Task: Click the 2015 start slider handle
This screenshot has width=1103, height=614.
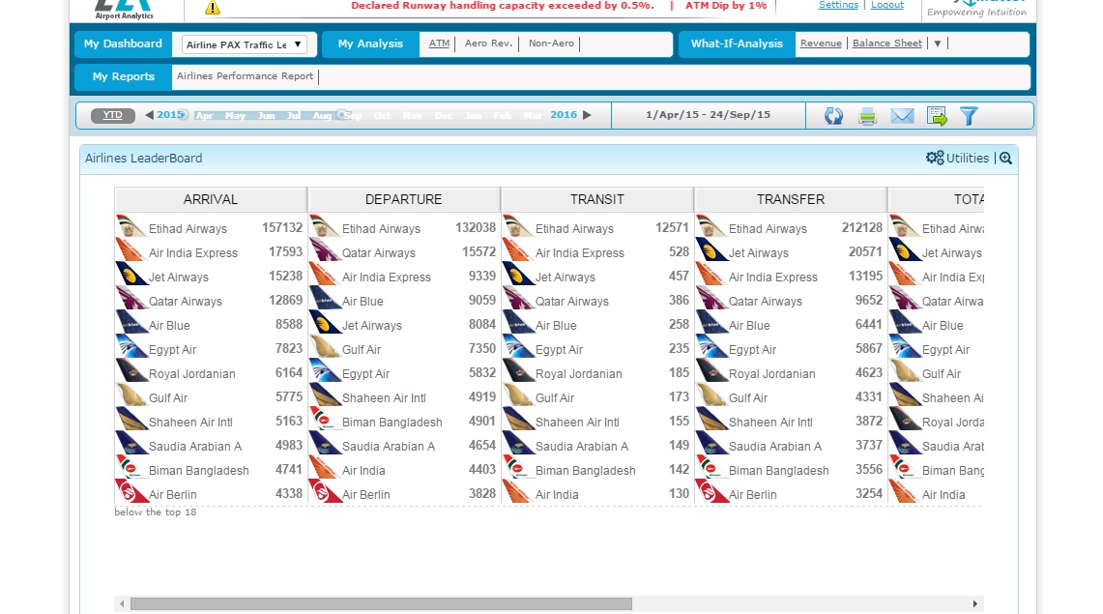Action: click(183, 115)
